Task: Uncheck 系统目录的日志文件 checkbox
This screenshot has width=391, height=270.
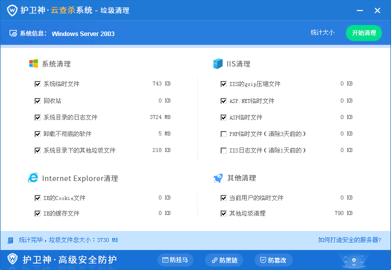Action: (38, 117)
